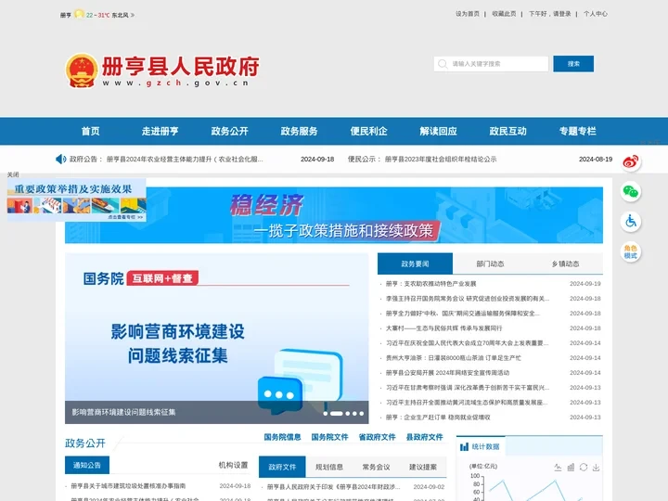Screen dimensions: 668x501
Task: Select first carousel dot indicator
Action: pyautogui.click(x=326, y=414)
